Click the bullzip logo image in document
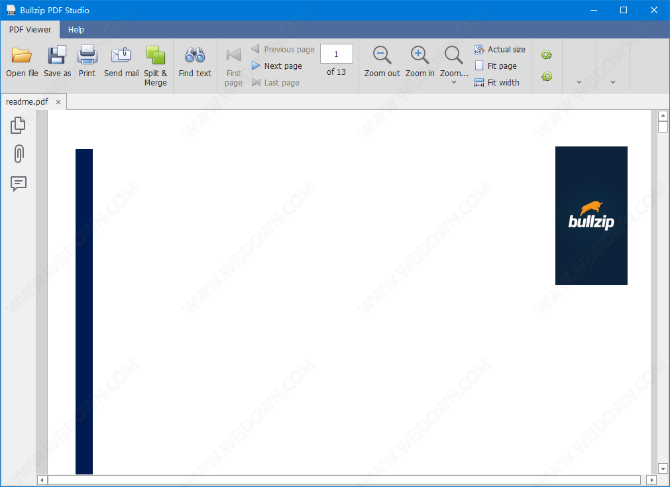Viewport: 670px width, 487px height. [x=591, y=216]
